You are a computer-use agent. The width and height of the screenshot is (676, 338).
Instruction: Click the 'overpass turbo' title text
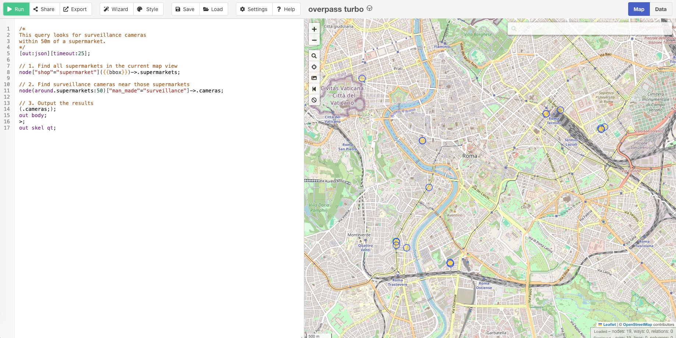(336, 9)
